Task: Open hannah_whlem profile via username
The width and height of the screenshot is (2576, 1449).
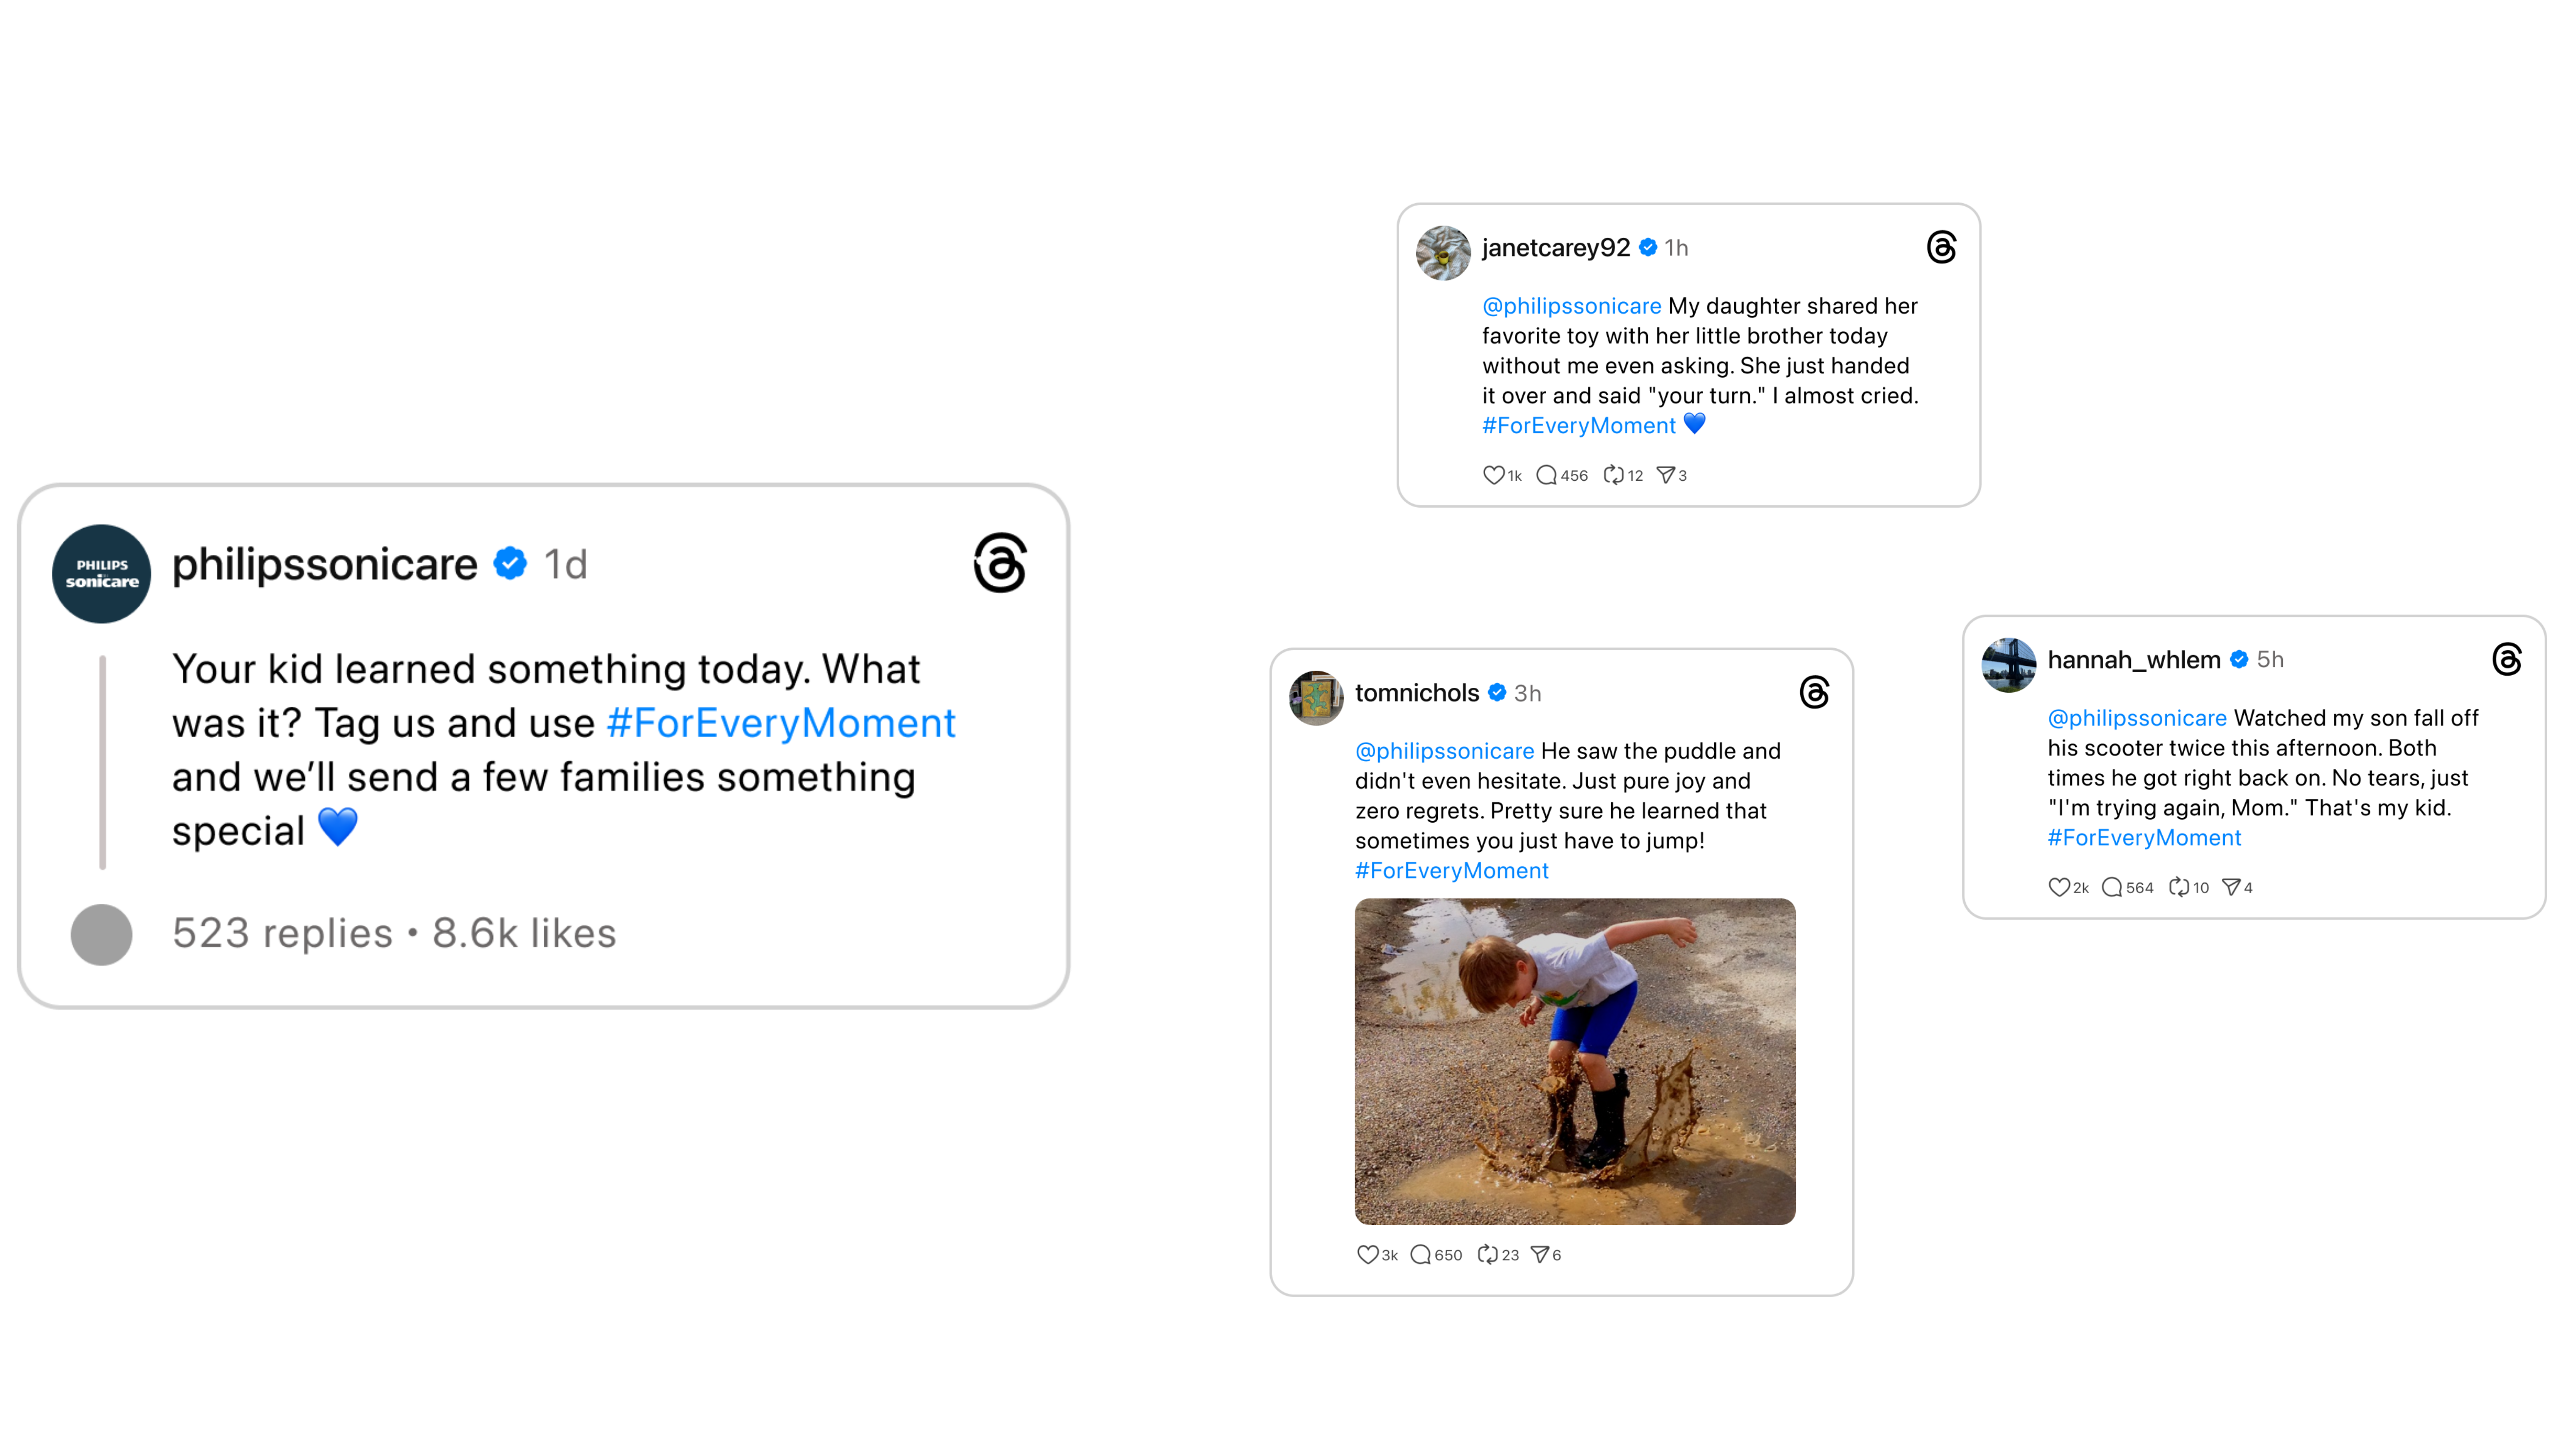Action: [2133, 660]
